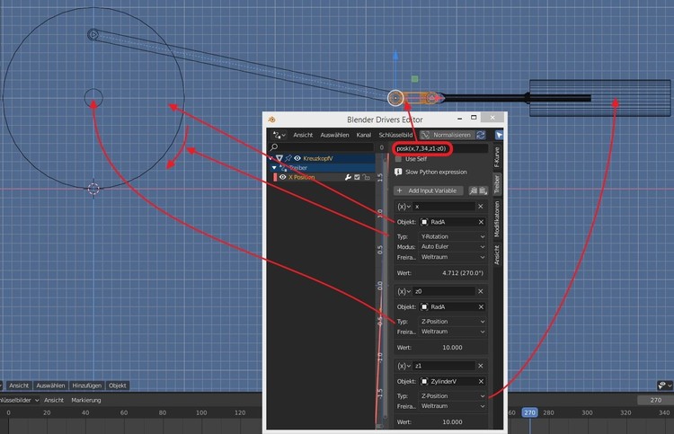Click the pin icon on KreuzkopfV row

pos(288,158)
